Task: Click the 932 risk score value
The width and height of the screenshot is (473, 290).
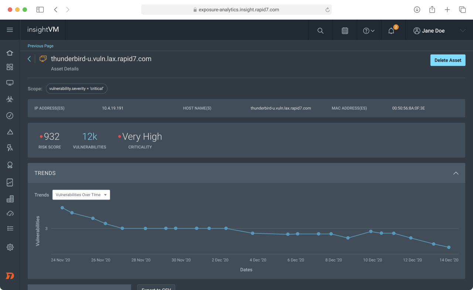Action: (51, 136)
